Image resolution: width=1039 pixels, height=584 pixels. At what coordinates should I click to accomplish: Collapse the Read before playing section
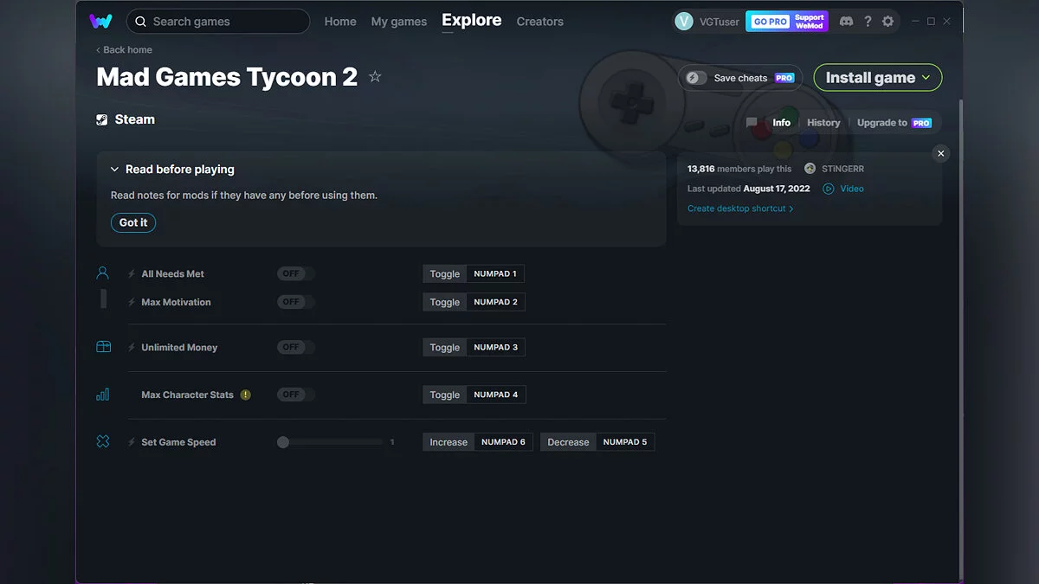(114, 169)
